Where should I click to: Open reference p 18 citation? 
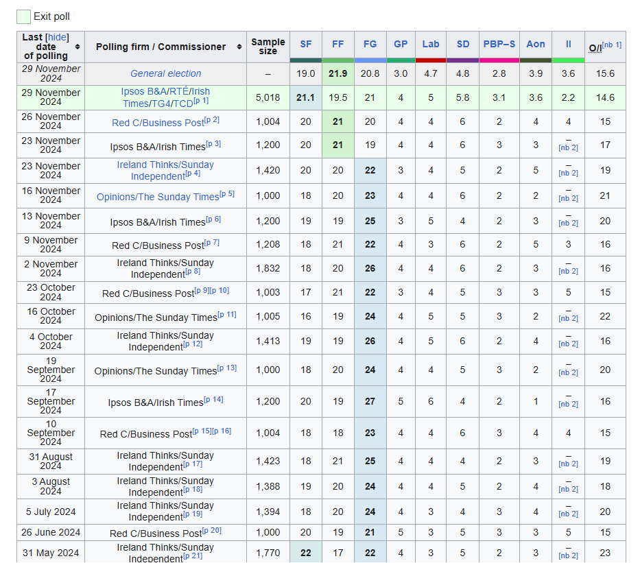(193, 489)
